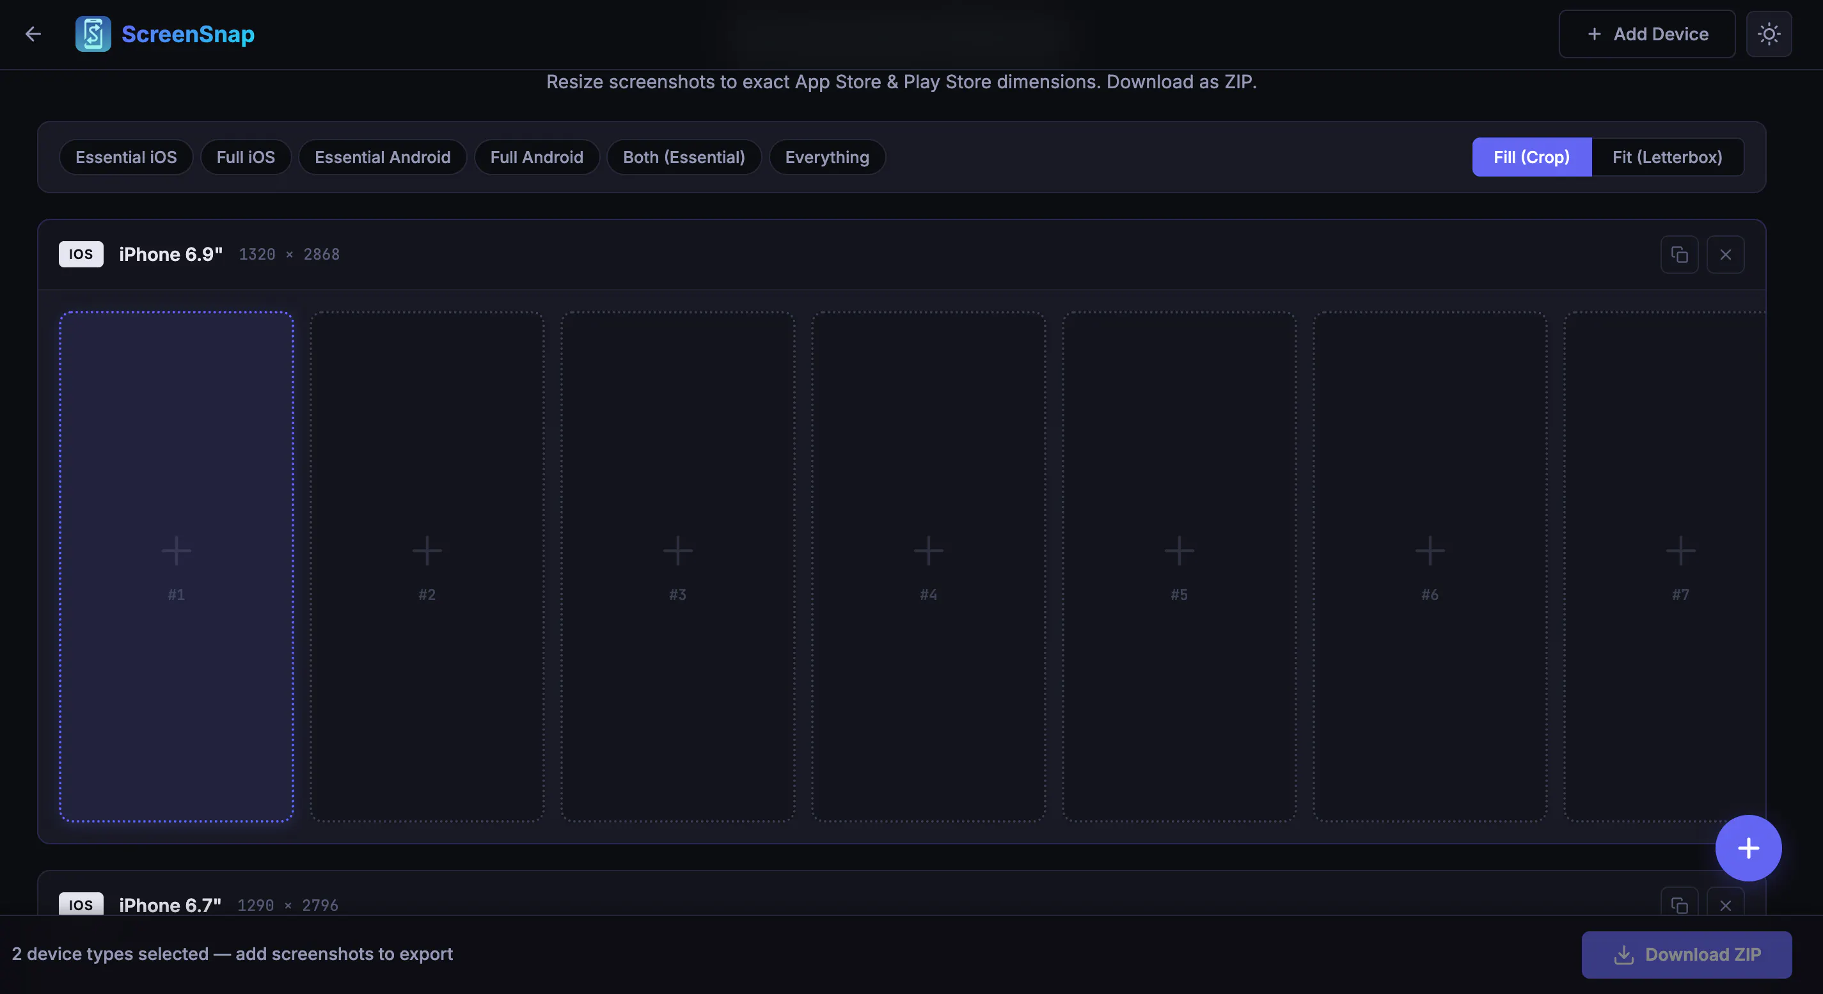Screen dimensions: 1823x994
Task: Add screenshot to slot #4
Action: (929, 567)
